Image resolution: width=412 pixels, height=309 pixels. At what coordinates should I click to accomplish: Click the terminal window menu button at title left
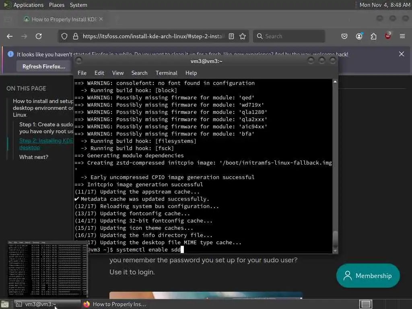[x=78, y=61]
